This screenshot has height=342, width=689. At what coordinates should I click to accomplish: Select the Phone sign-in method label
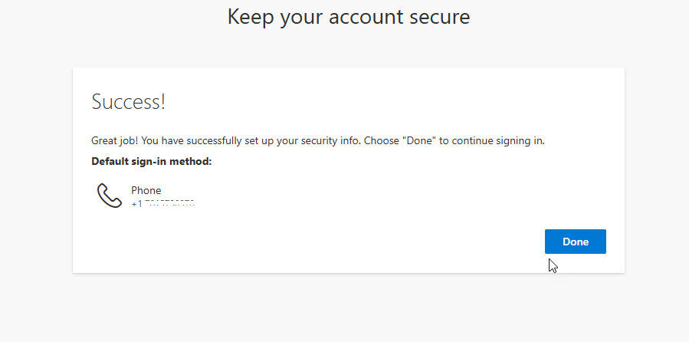pos(146,190)
